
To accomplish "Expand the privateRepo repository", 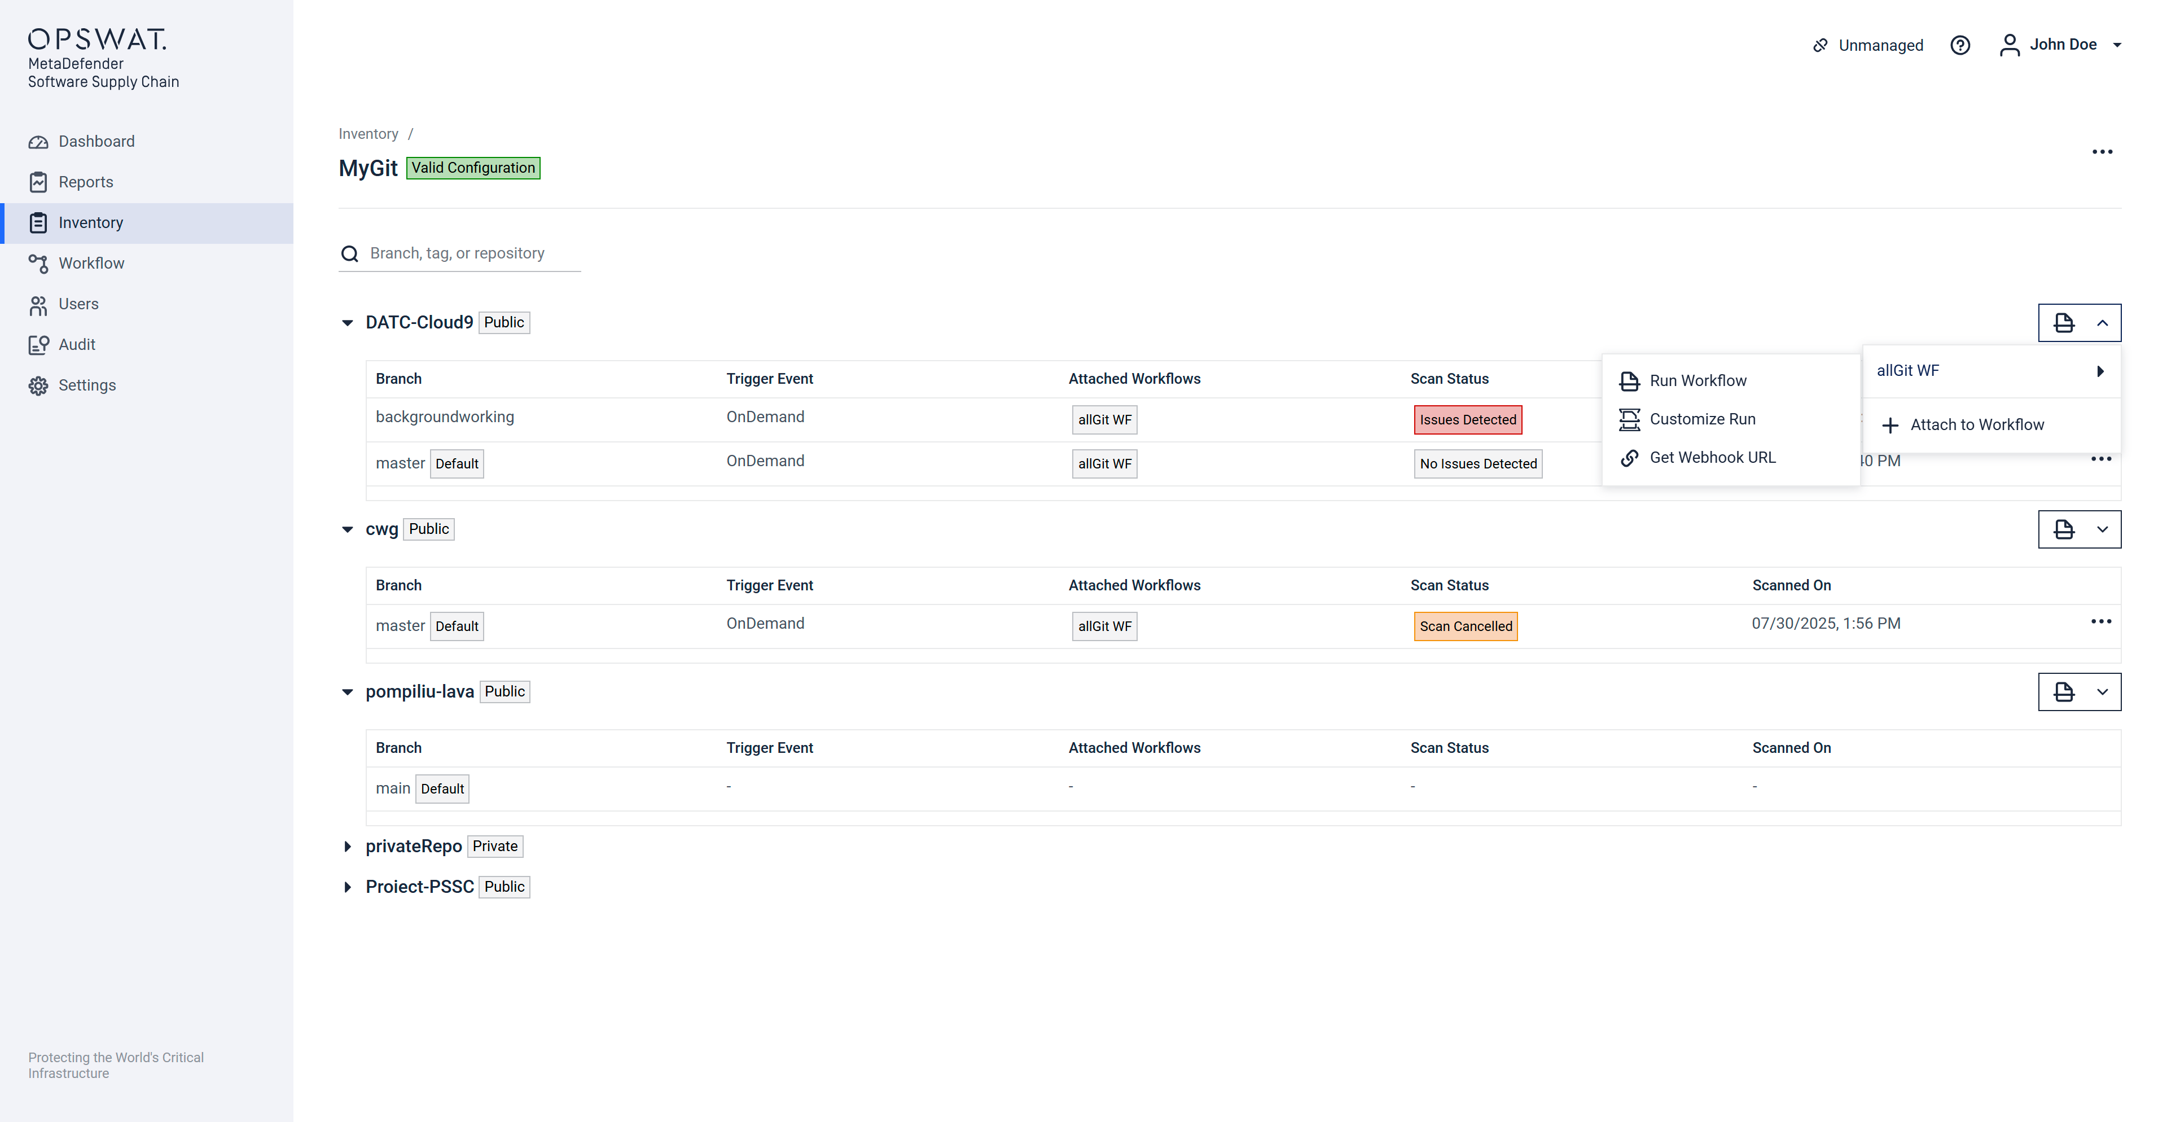I will (x=348, y=847).
